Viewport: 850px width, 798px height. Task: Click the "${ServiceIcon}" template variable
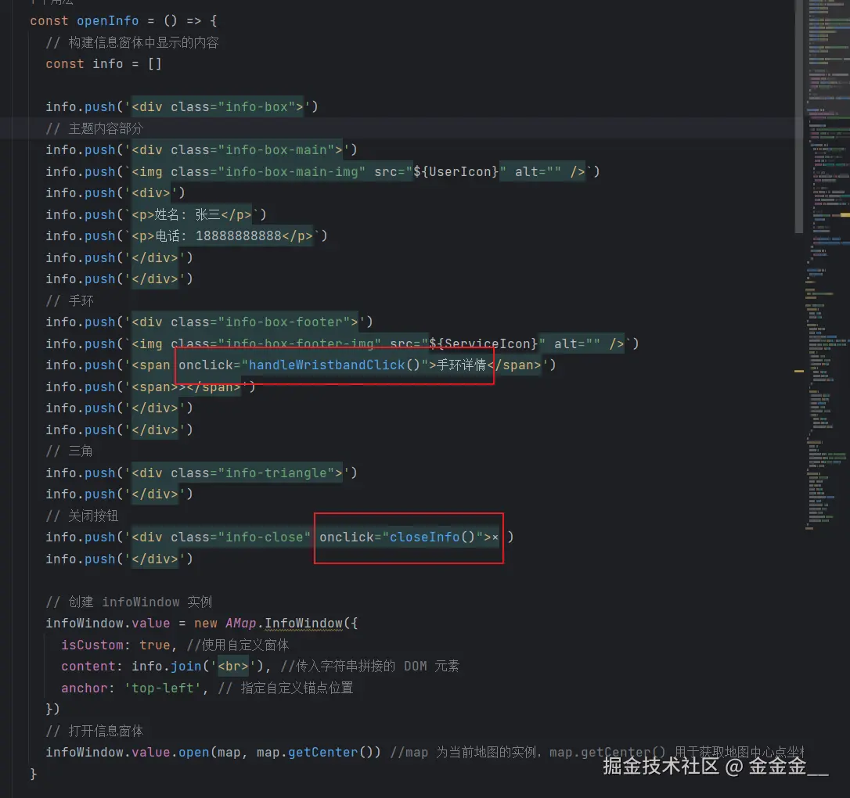pos(484,343)
